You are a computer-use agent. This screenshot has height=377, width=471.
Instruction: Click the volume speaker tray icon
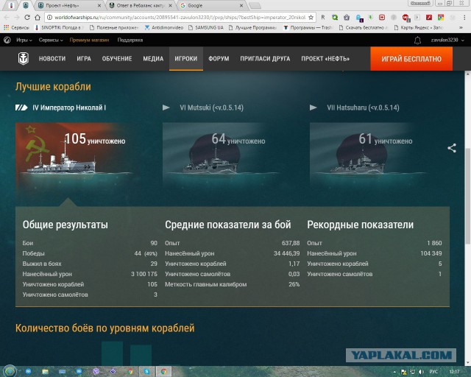click(x=421, y=372)
